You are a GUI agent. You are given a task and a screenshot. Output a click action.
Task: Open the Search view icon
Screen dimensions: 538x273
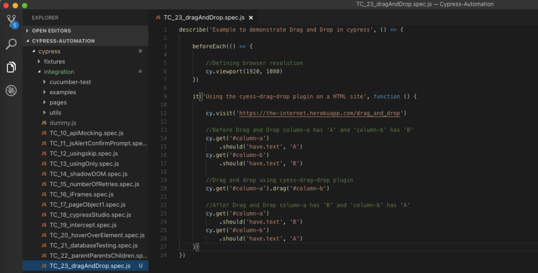(x=11, y=44)
